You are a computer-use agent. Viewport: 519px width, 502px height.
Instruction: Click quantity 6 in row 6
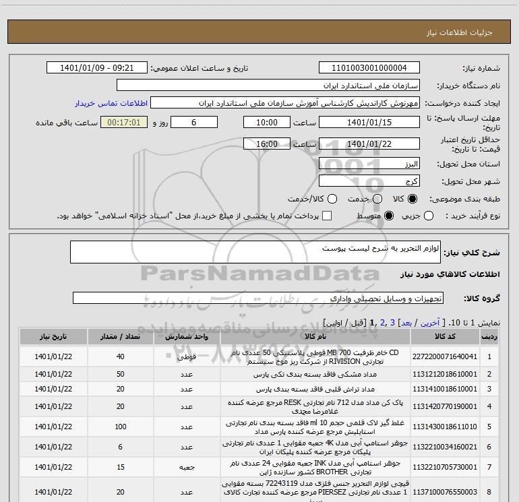click(x=120, y=447)
